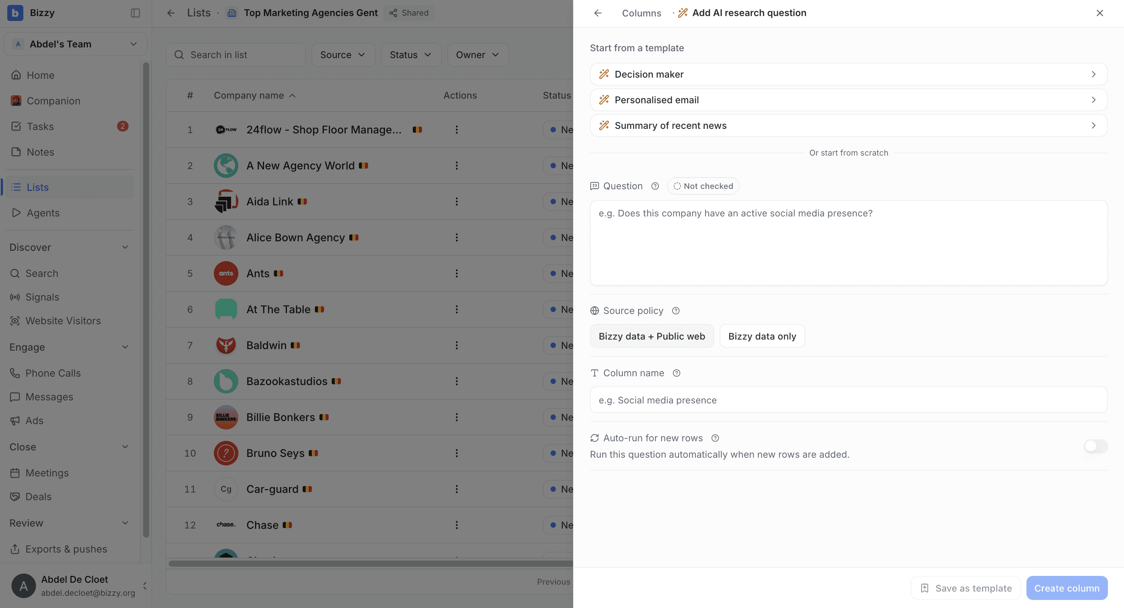Viewport: 1124px width, 608px height.
Task: Open row actions menu for Billie Bonkers
Action: 457,418
